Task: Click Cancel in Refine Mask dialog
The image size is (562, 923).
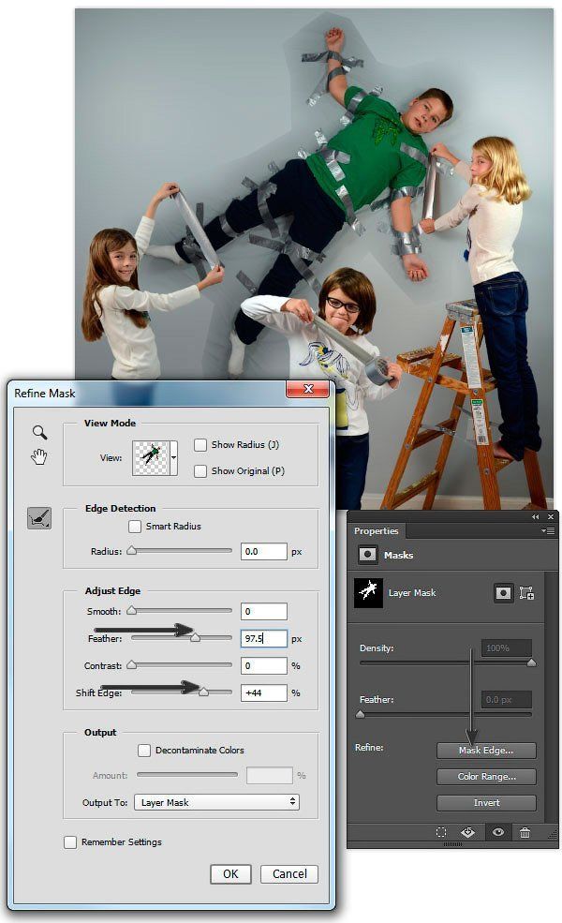Action: coord(289,874)
